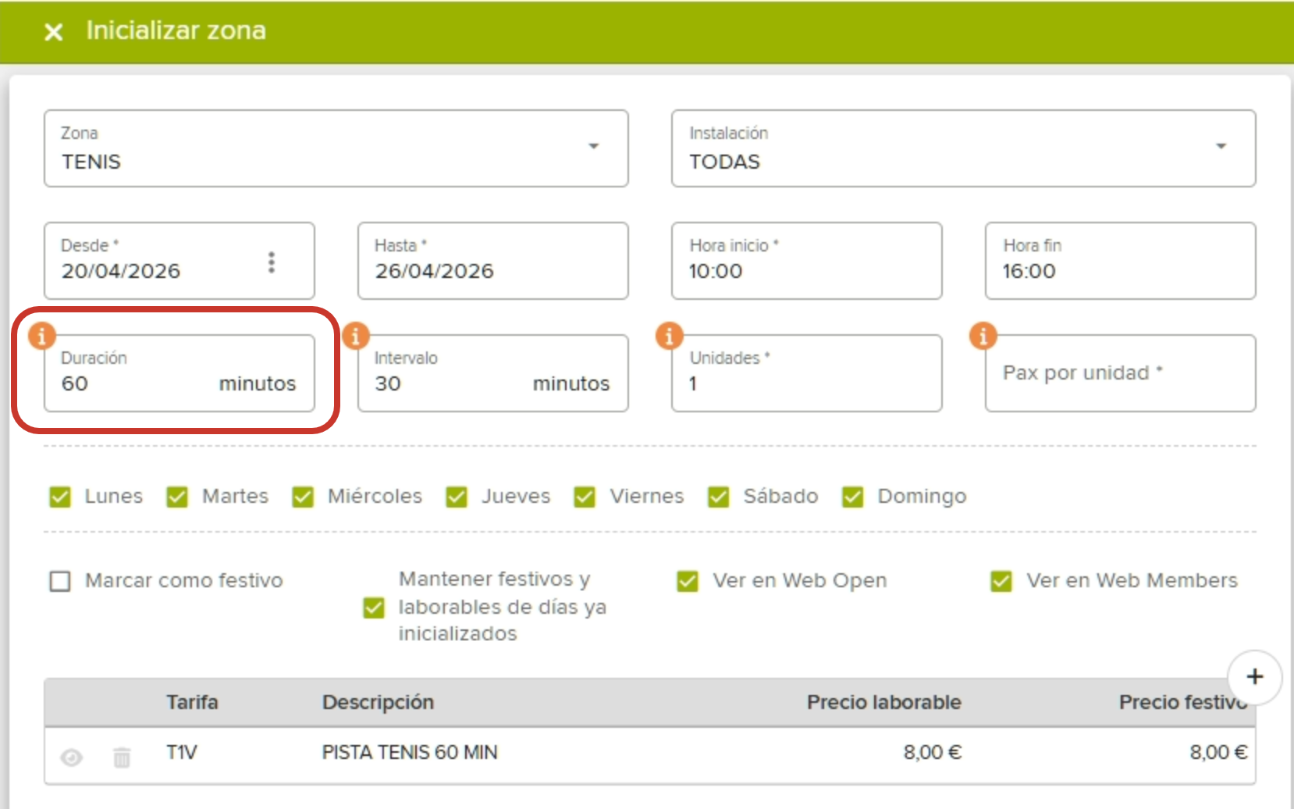The image size is (1294, 809).
Task: Uncheck the Viernes checkbox
Action: [x=585, y=497]
